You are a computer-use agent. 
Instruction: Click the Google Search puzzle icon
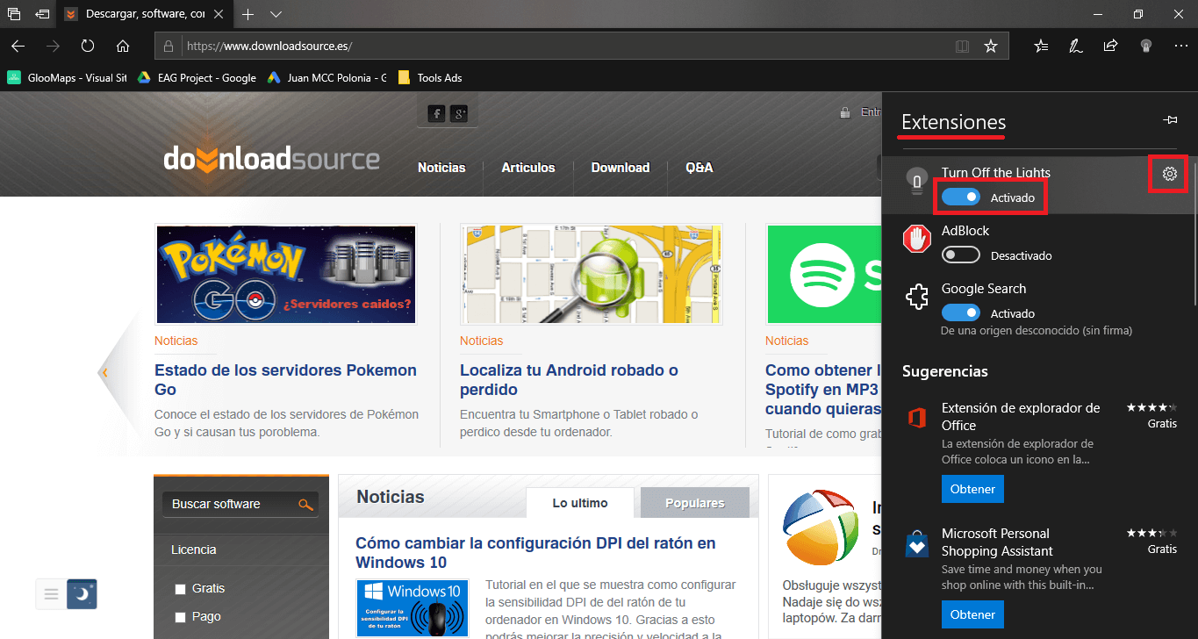coord(917,298)
